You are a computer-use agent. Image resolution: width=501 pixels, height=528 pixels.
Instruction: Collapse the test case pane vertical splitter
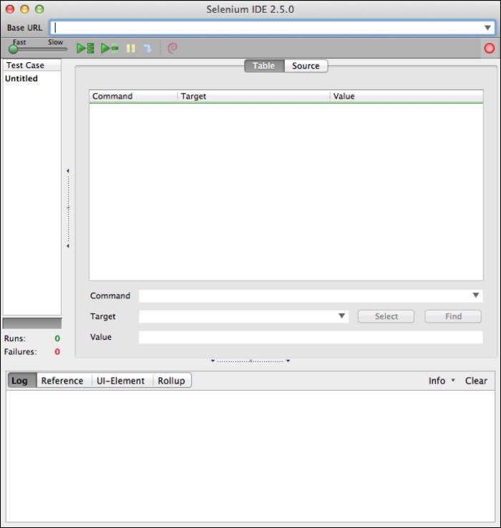click(x=68, y=208)
